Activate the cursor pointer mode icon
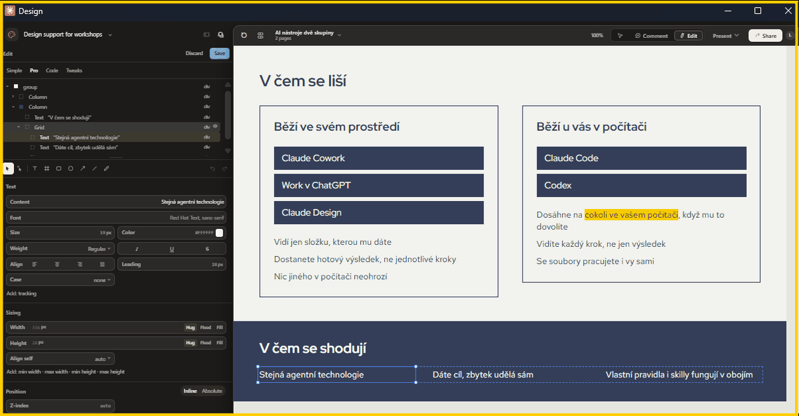This screenshot has height=416, width=799. [x=620, y=35]
